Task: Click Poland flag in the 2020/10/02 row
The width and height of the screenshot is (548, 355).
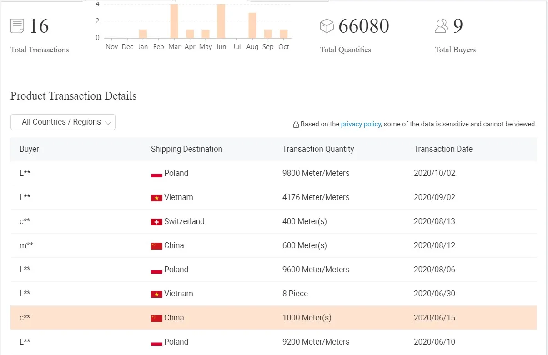Action: point(156,174)
